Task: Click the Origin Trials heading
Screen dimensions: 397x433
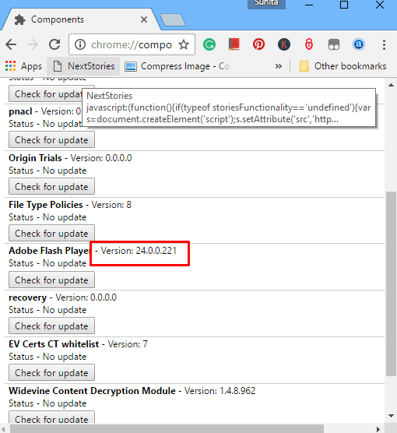Action: 35,158
